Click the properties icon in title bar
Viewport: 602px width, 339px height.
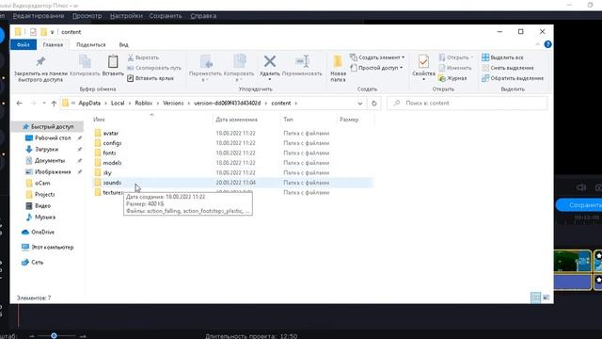point(33,32)
